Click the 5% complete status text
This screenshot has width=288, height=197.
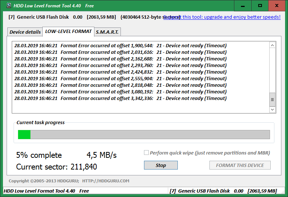coord(39,155)
